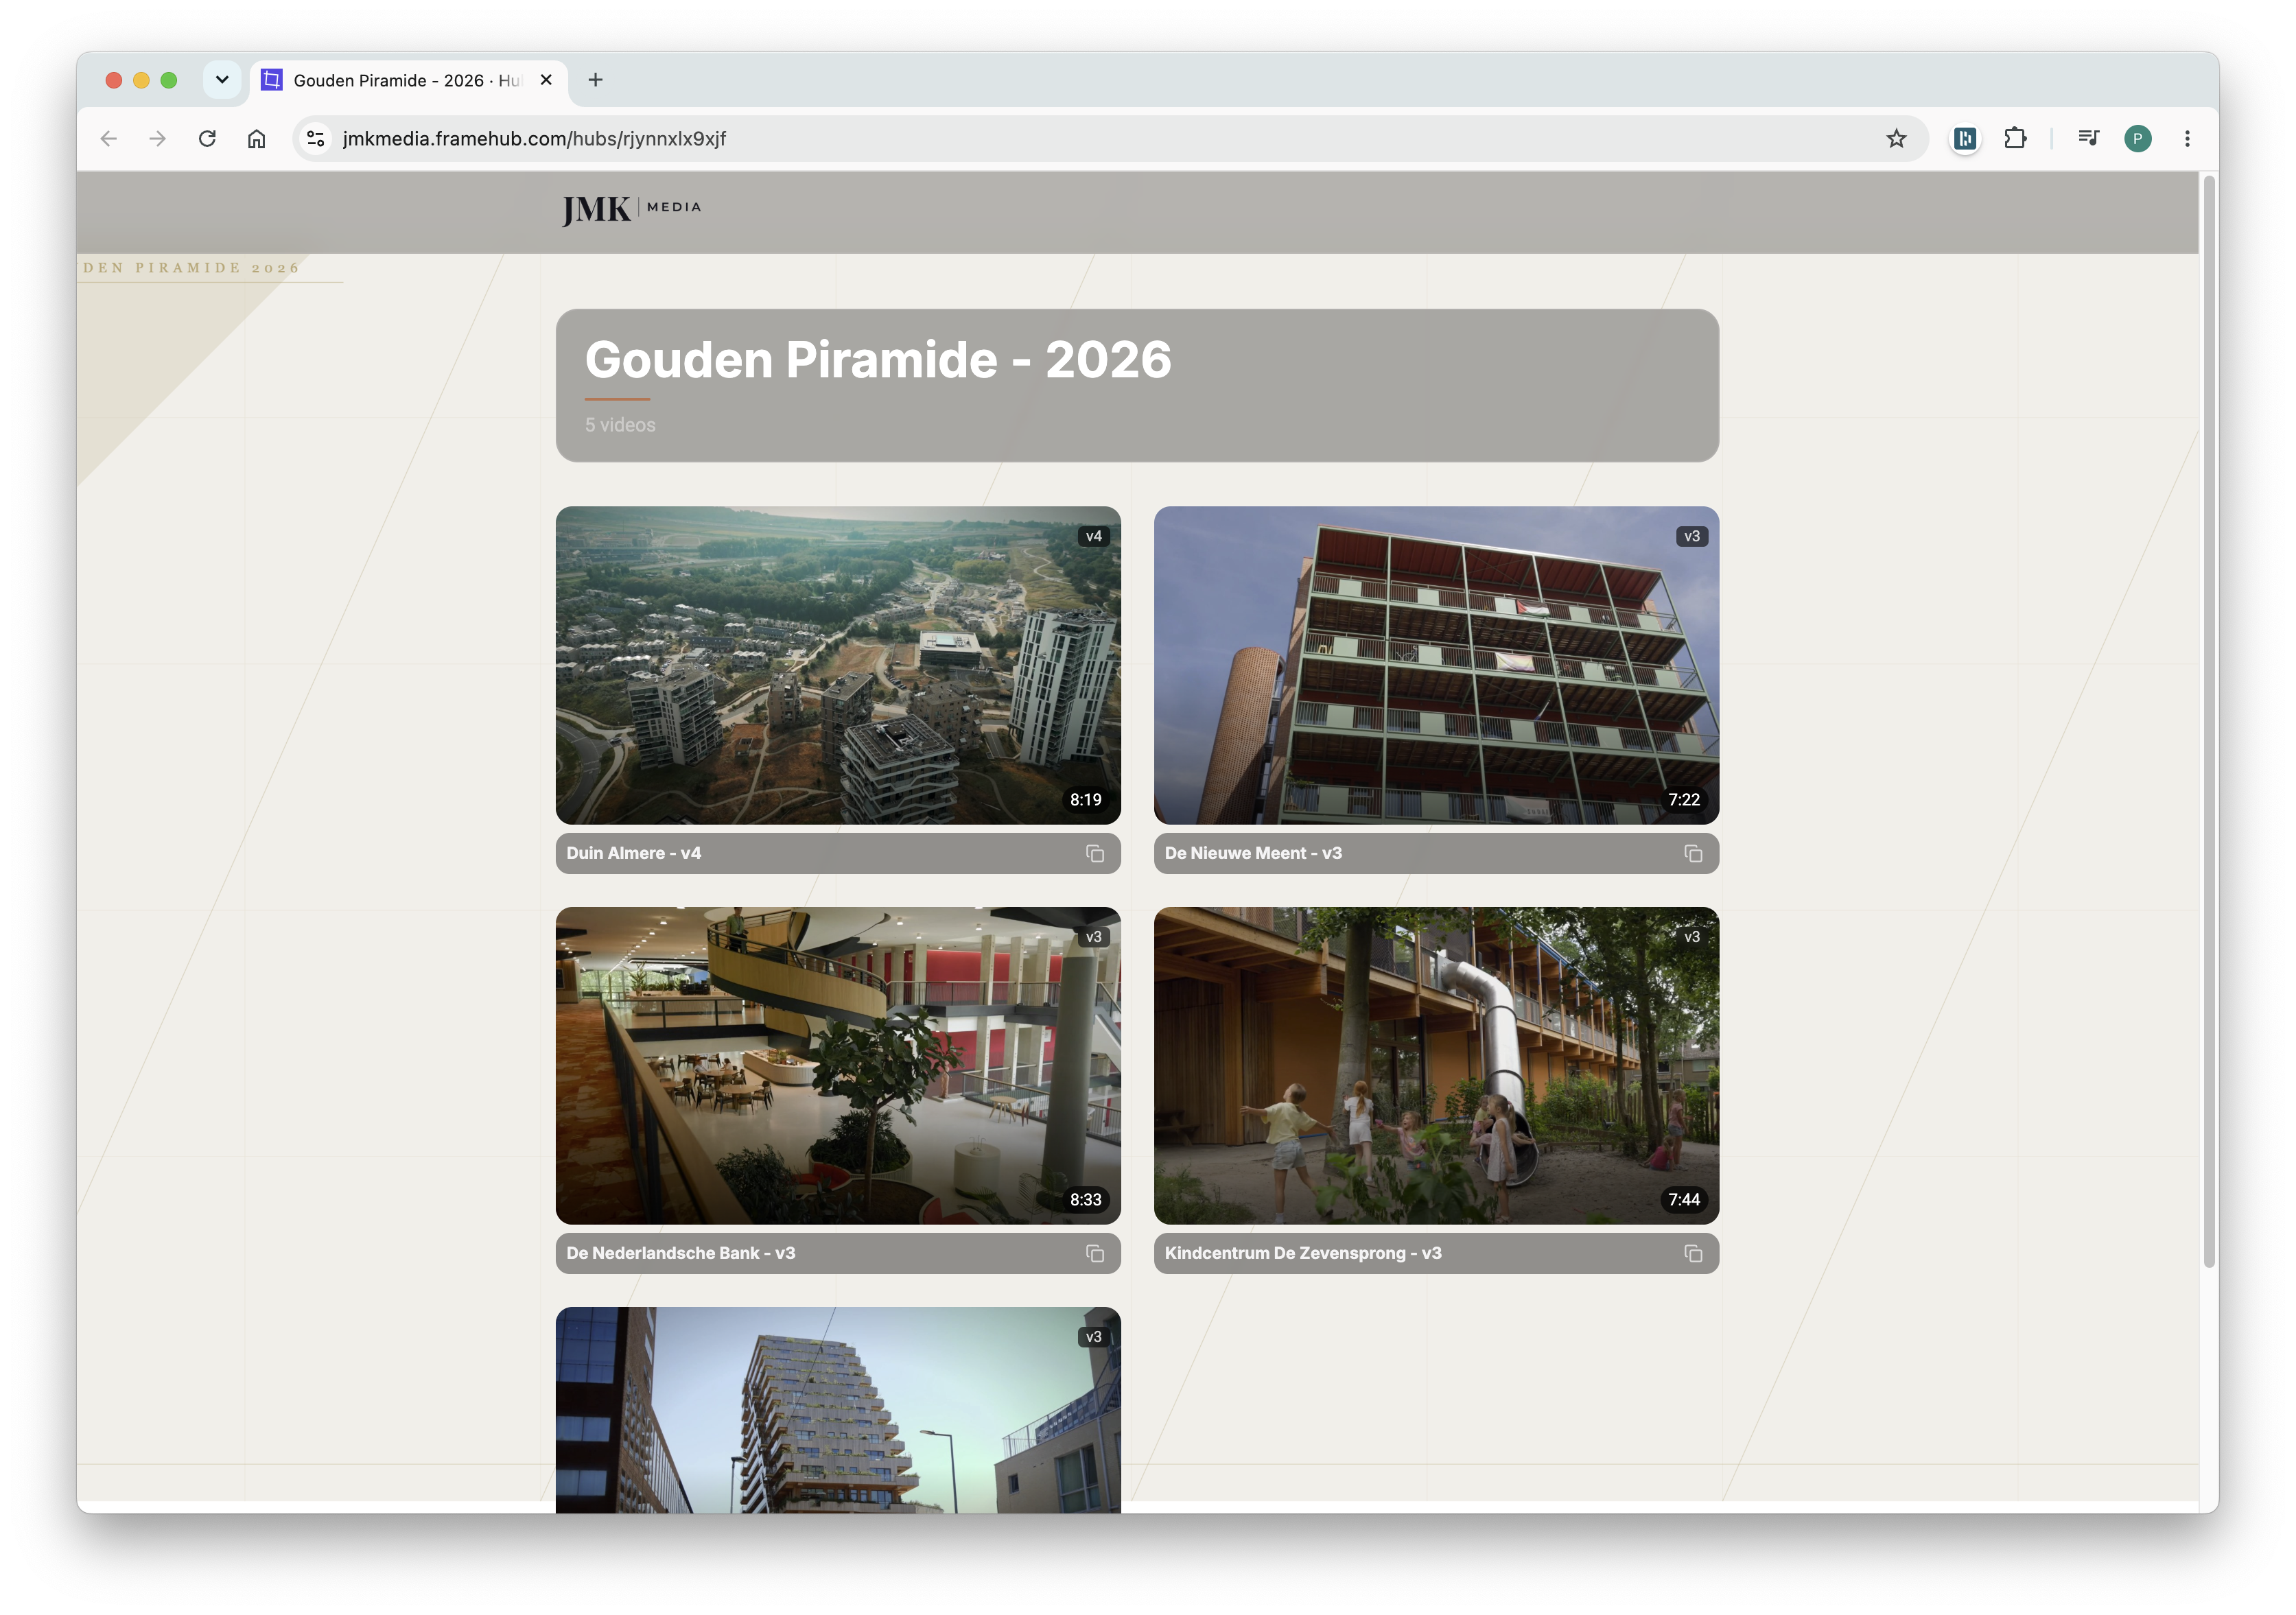Go to the browser home page
This screenshot has width=2296, height=1615.
[257, 139]
